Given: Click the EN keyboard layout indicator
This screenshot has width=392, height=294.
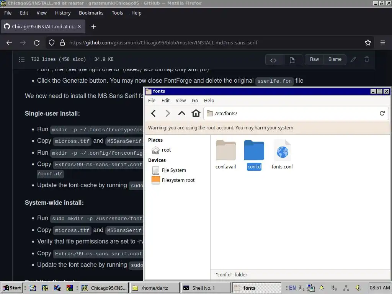Looking at the screenshot, I should tap(292, 288).
